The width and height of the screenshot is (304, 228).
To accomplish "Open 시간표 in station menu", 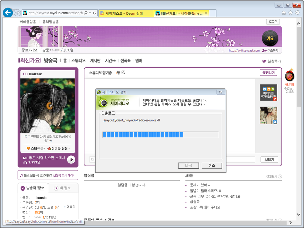I will click(x=110, y=61).
